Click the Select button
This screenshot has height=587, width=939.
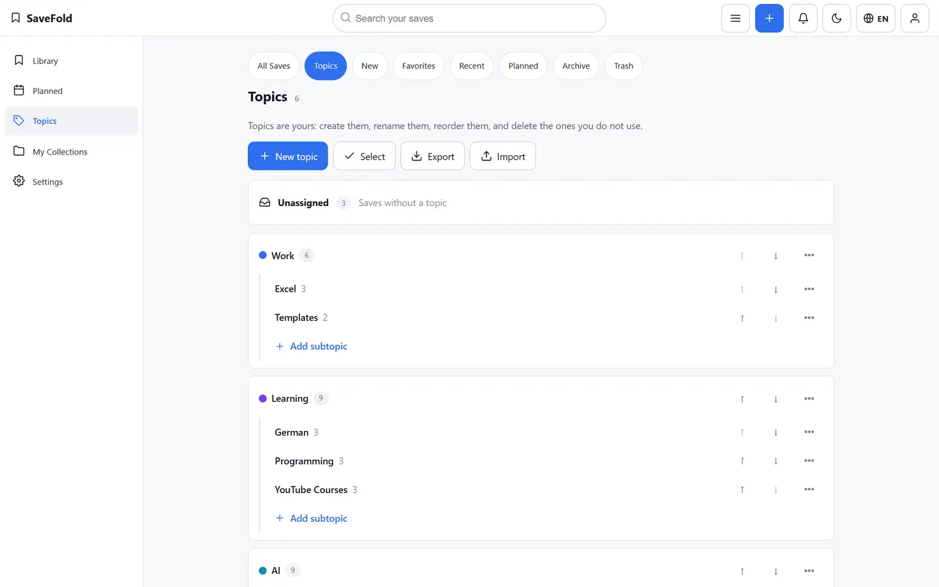(x=365, y=156)
